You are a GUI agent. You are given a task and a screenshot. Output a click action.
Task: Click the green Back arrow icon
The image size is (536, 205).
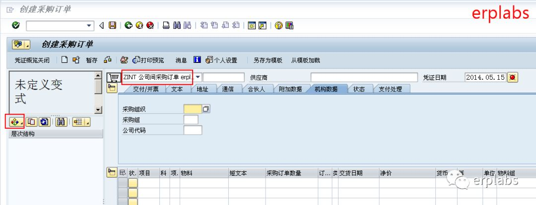129,25
